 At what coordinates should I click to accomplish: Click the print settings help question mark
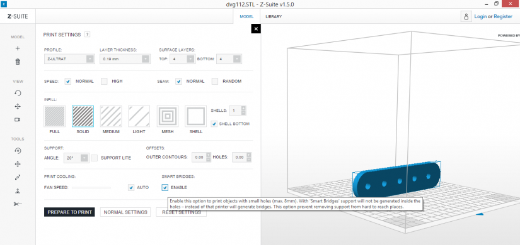pos(87,35)
